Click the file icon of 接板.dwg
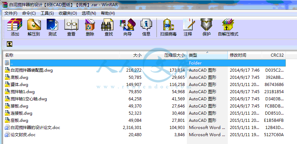The height and width of the screenshot is (144, 297). 7,106
